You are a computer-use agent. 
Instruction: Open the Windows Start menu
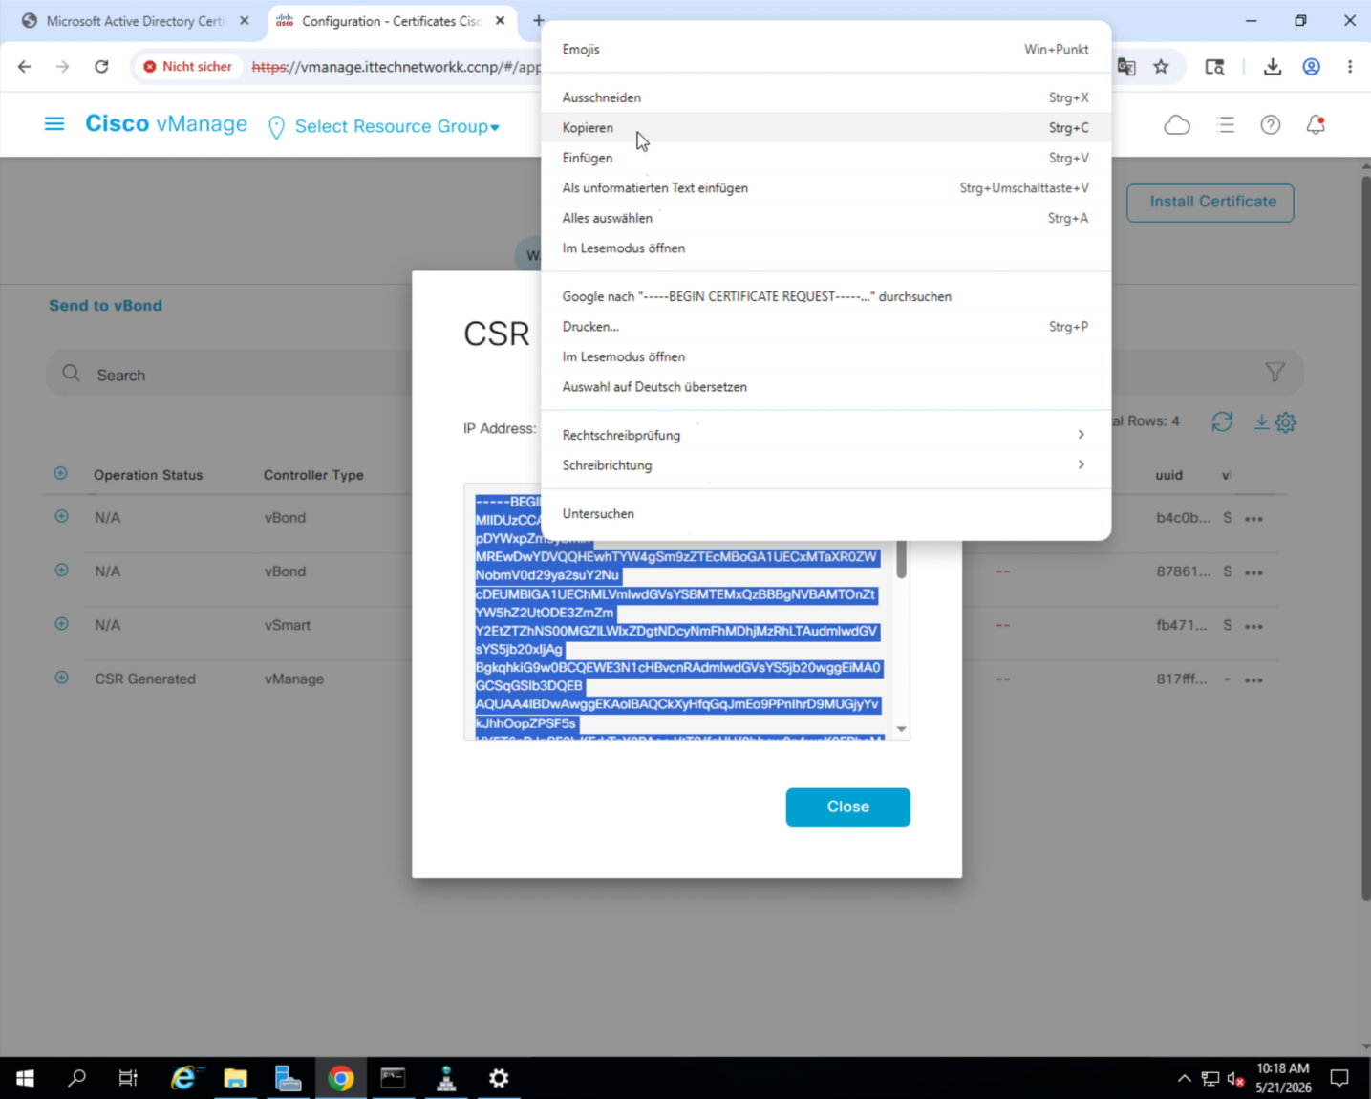pyautogui.click(x=26, y=1078)
